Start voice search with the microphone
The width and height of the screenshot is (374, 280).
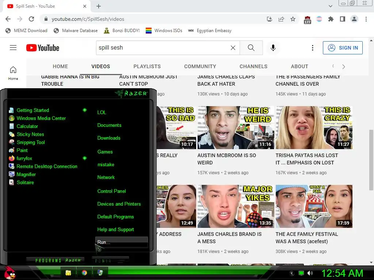click(x=273, y=48)
